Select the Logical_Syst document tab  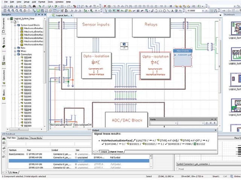62,15
